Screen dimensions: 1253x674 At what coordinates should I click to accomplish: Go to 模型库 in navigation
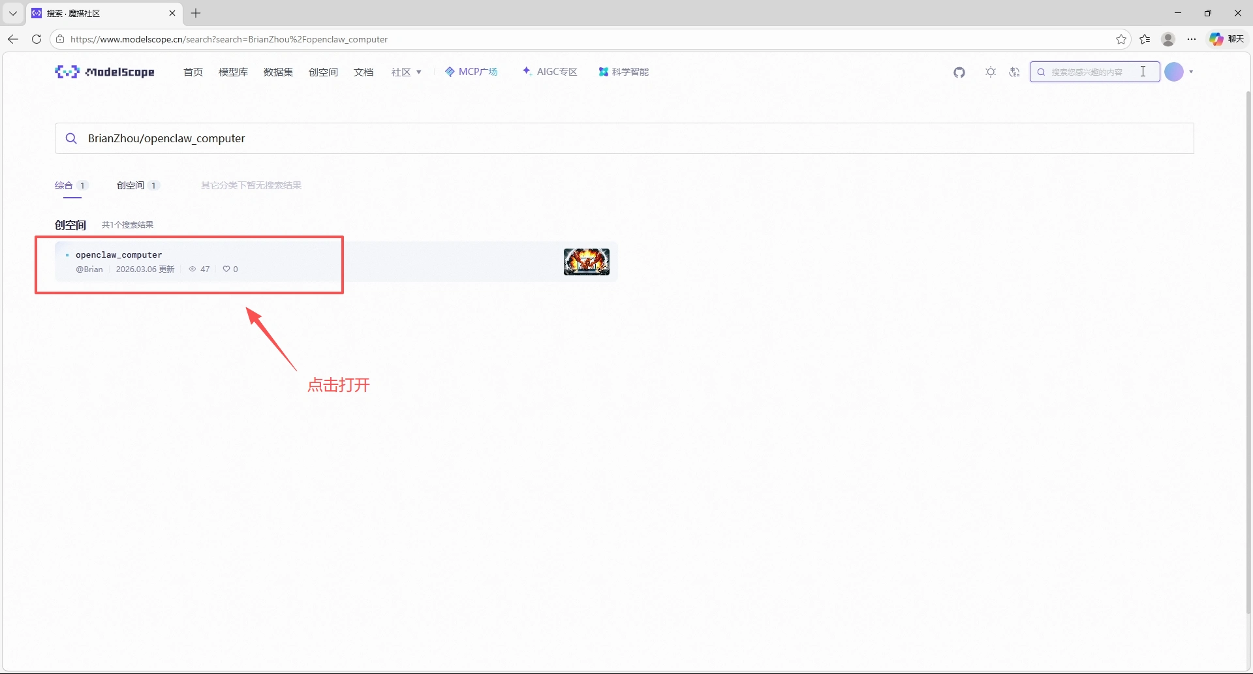click(x=233, y=72)
